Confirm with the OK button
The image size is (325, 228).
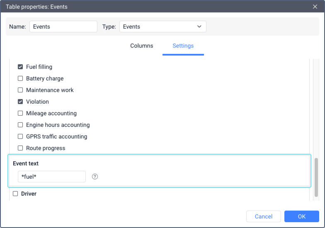302,216
